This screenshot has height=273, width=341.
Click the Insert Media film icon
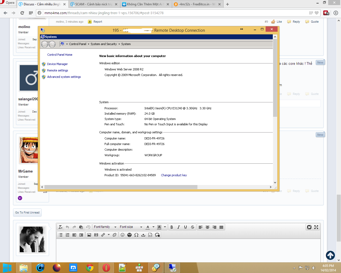tap(96, 235)
